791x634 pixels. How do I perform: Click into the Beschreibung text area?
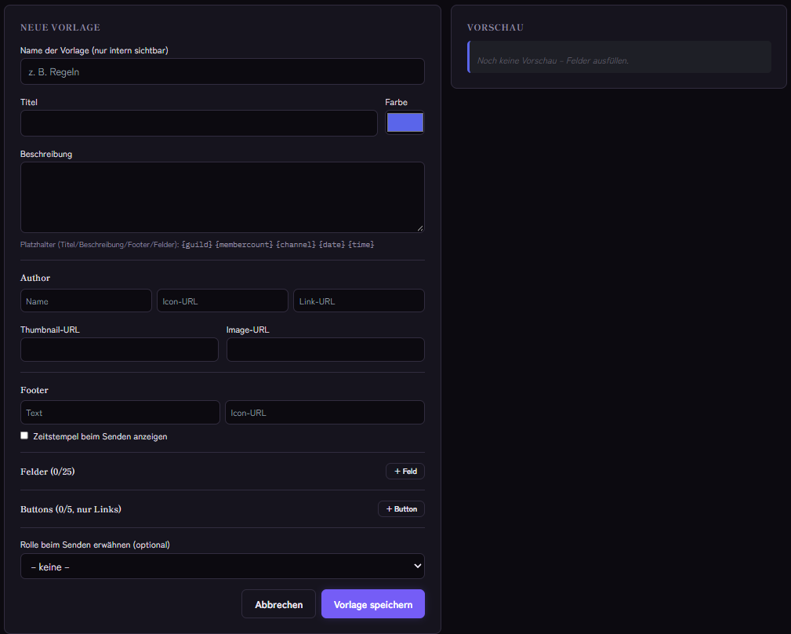click(x=223, y=198)
